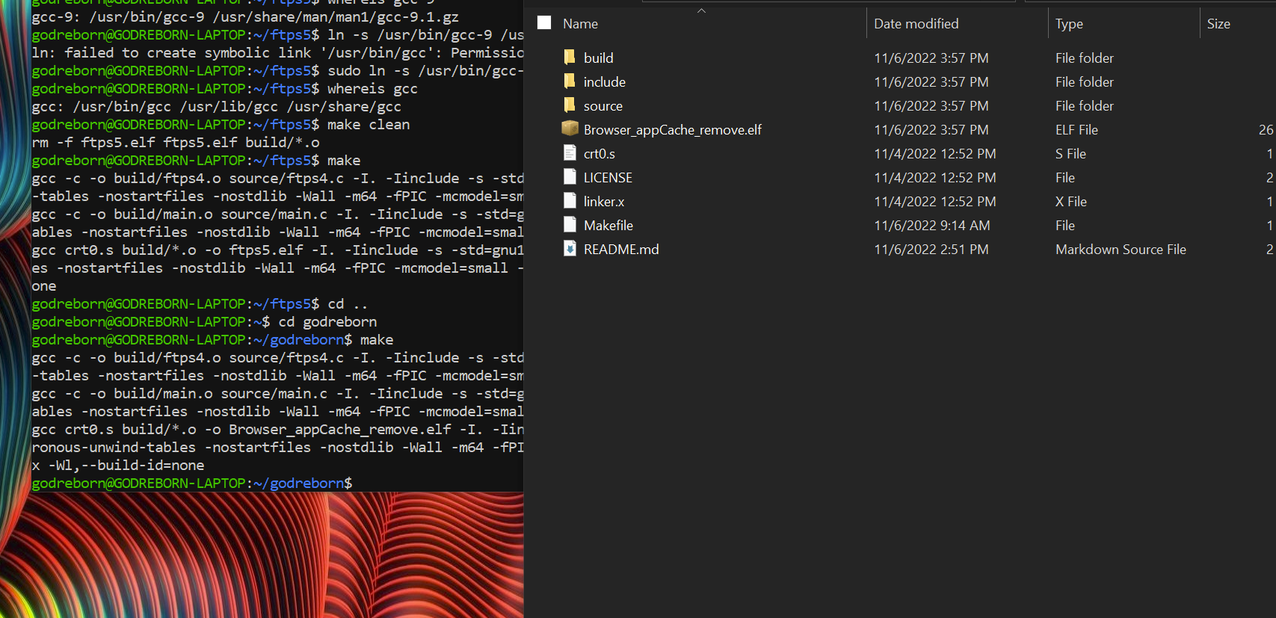Viewport: 1276px width, 618px height.
Task: Click the build folder icon
Action: [570, 58]
